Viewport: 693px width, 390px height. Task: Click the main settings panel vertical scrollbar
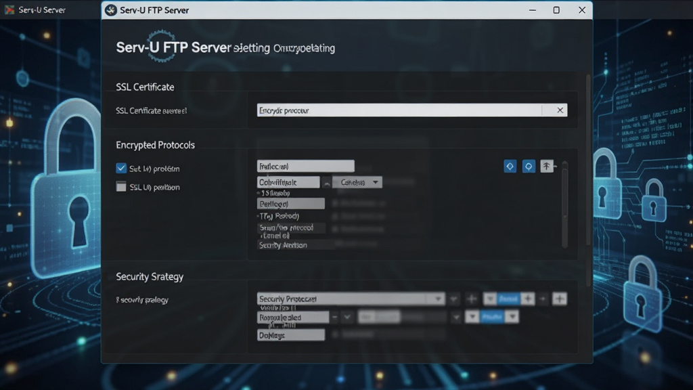588,181
